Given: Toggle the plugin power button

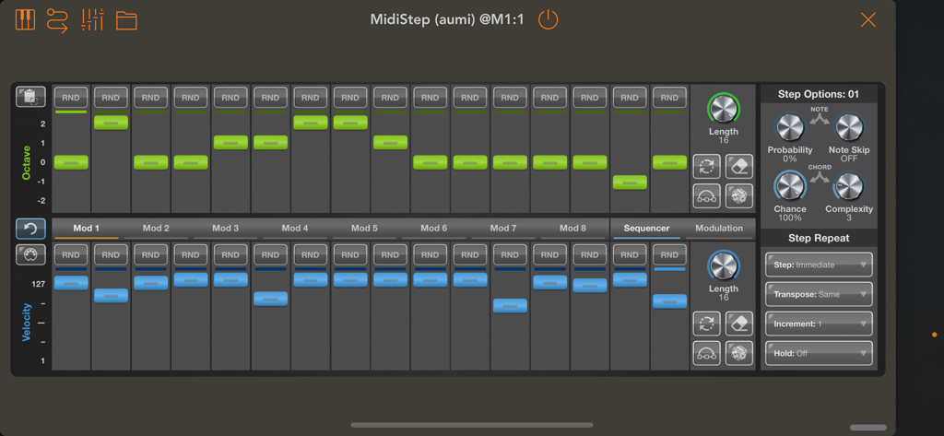Looking at the screenshot, I should (548, 19).
